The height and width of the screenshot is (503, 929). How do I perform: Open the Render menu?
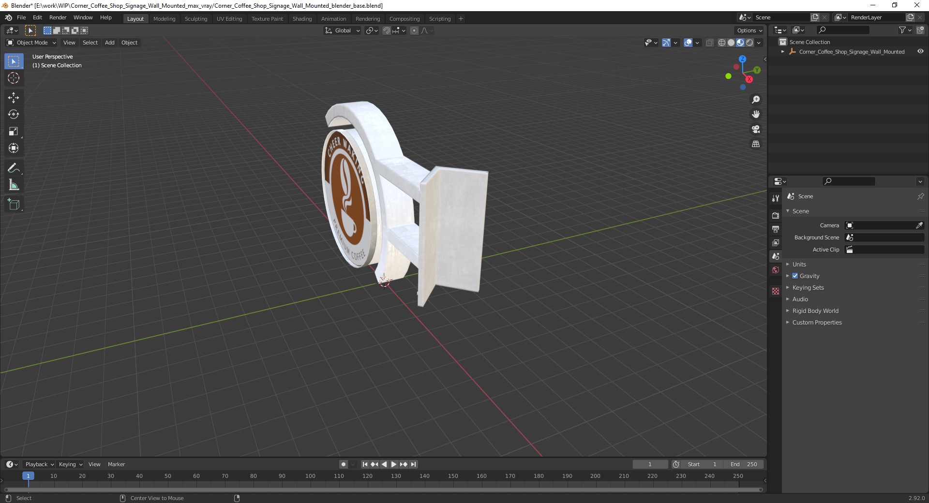pos(58,17)
